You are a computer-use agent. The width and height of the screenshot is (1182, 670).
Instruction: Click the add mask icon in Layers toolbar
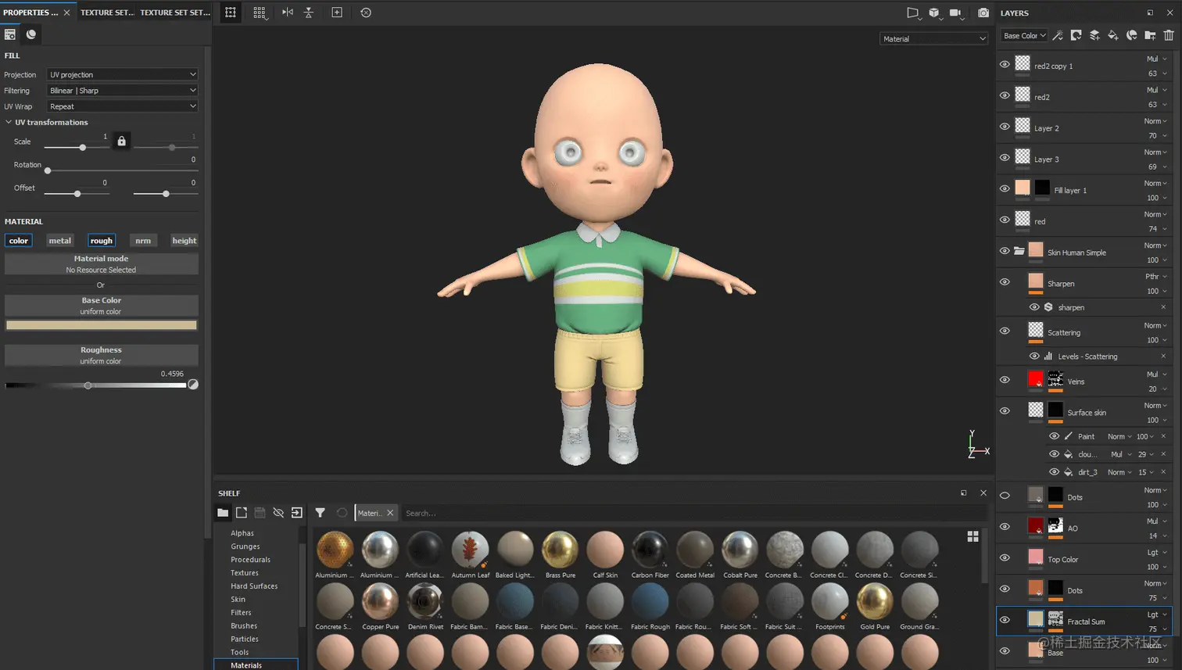pos(1076,35)
